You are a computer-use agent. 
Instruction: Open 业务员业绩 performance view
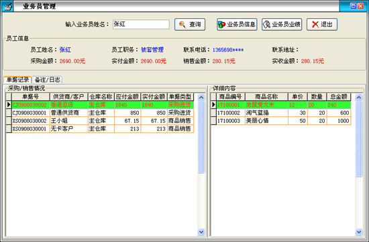click(x=282, y=24)
